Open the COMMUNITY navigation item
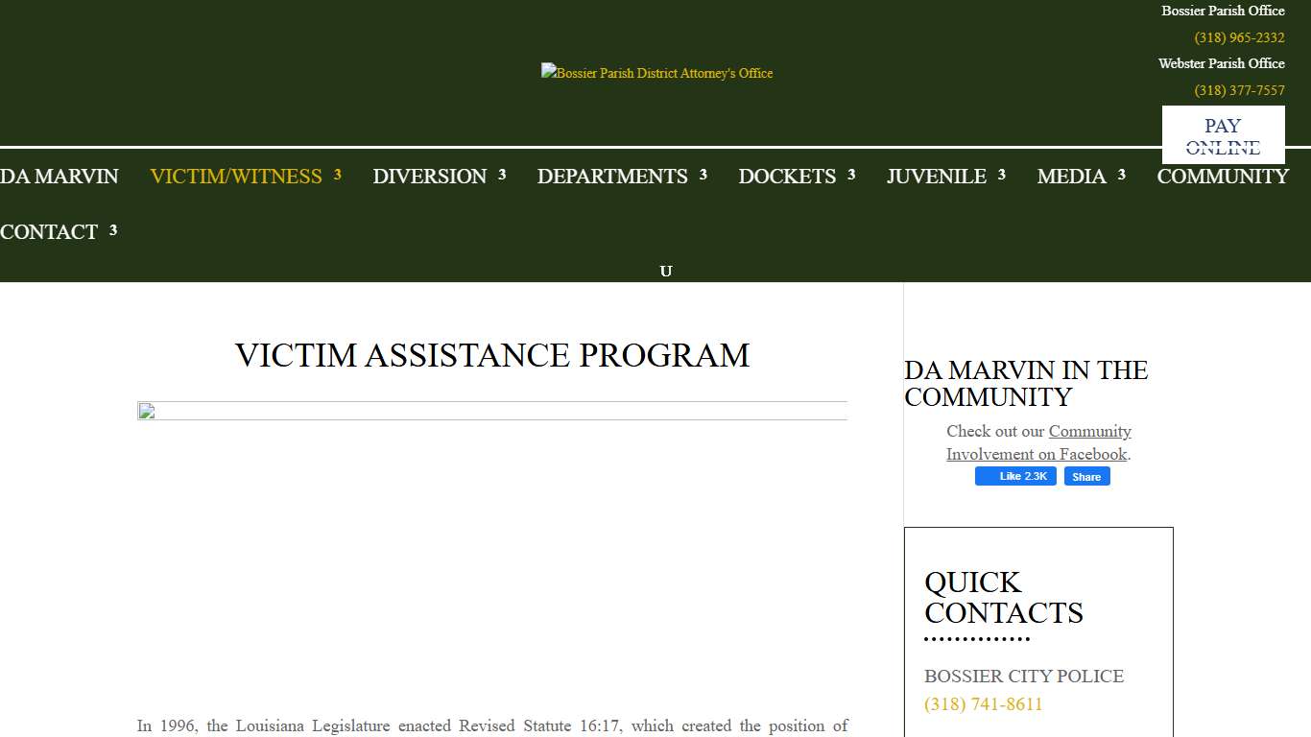Image resolution: width=1311 pixels, height=737 pixels. pyautogui.click(x=1223, y=177)
